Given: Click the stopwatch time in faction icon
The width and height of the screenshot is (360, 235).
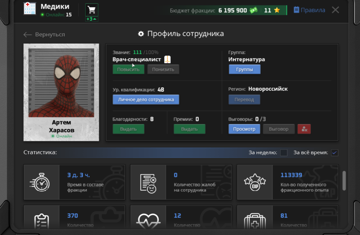Looking at the screenshot, I should click(x=40, y=182).
